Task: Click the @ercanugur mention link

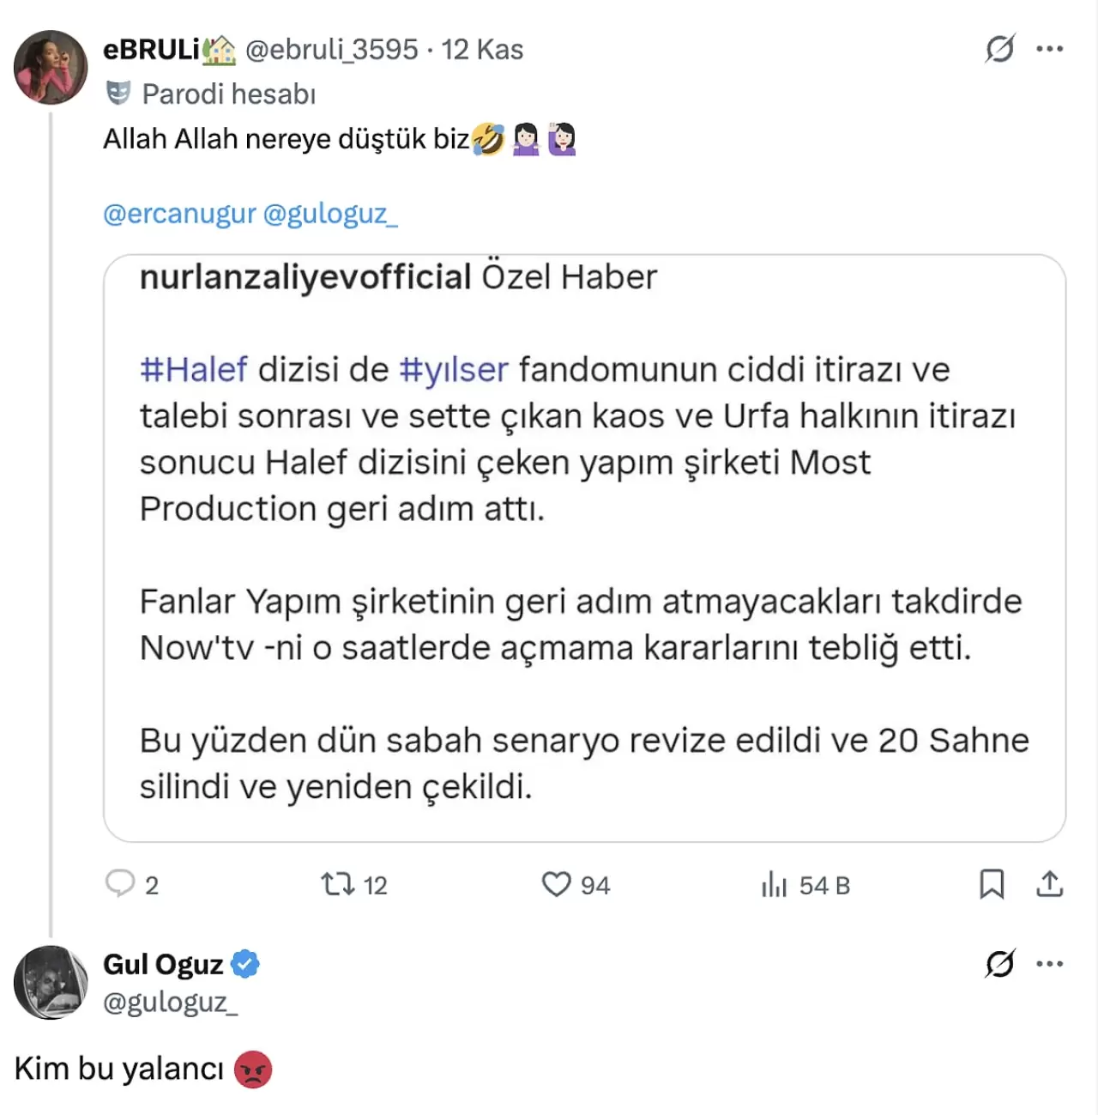Action: [x=179, y=213]
